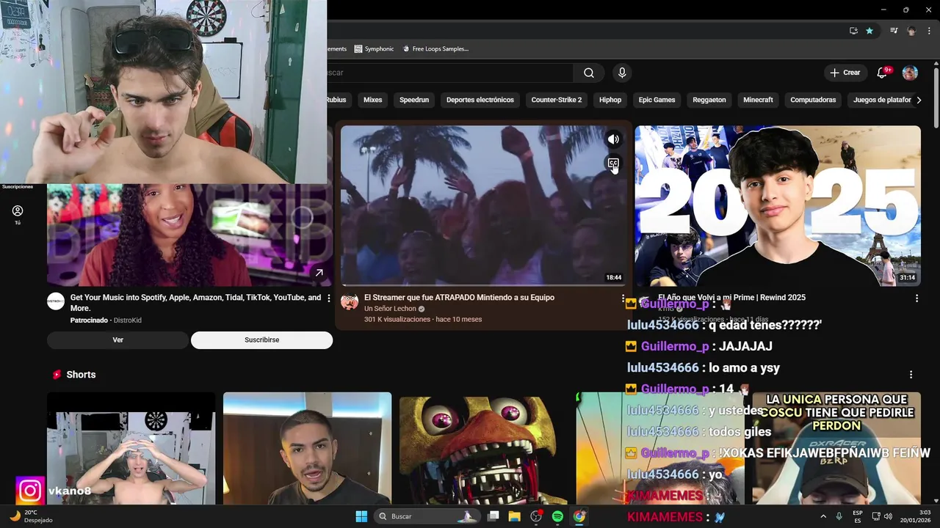
Task: Focus the YouTube search input field
Action: click(449, 73)
